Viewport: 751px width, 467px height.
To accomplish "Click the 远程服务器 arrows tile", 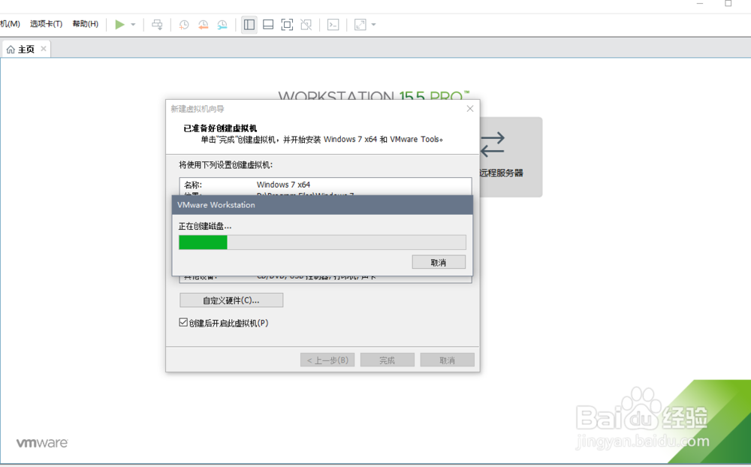I will pos(511,157).
